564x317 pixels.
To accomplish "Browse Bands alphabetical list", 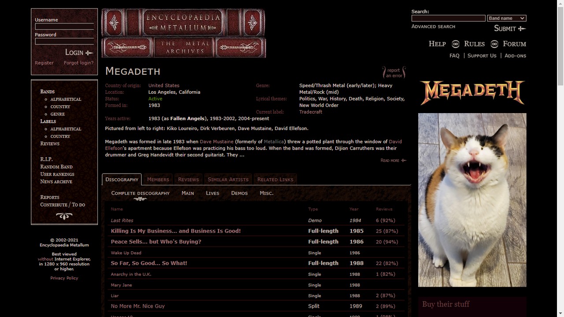I will 66,100.
